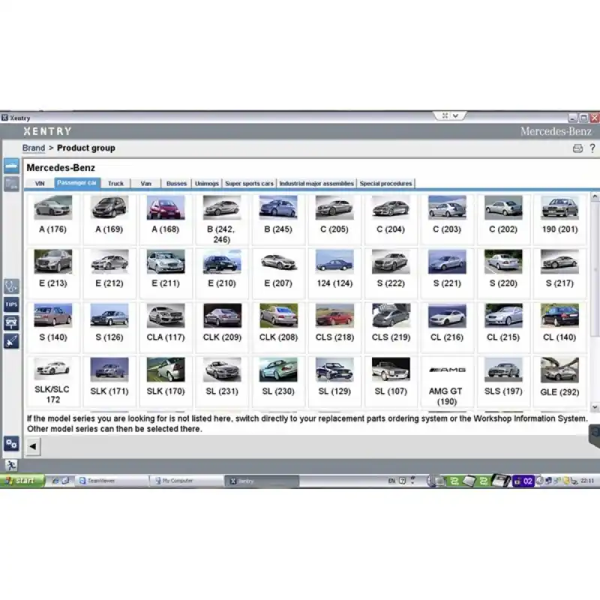The height and width of the screenshot is (600, 600).
Task: Select the S (217) model
Action: 559,273
